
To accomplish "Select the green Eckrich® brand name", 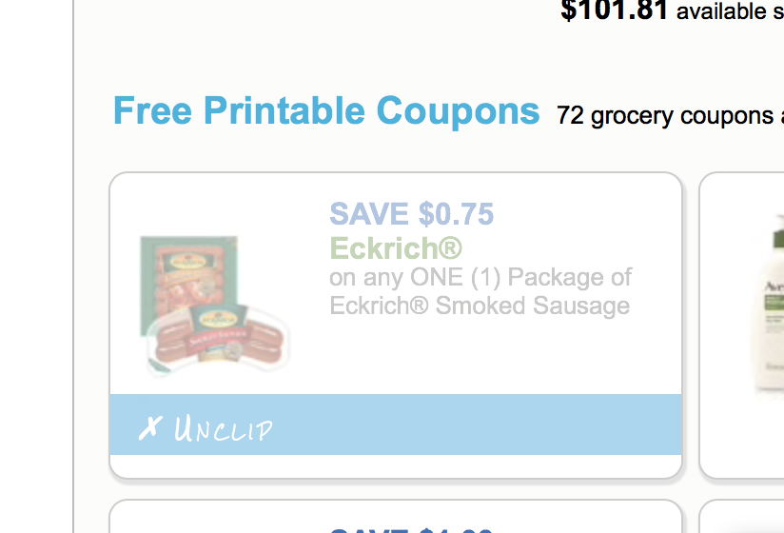I will tap(395, 248).
